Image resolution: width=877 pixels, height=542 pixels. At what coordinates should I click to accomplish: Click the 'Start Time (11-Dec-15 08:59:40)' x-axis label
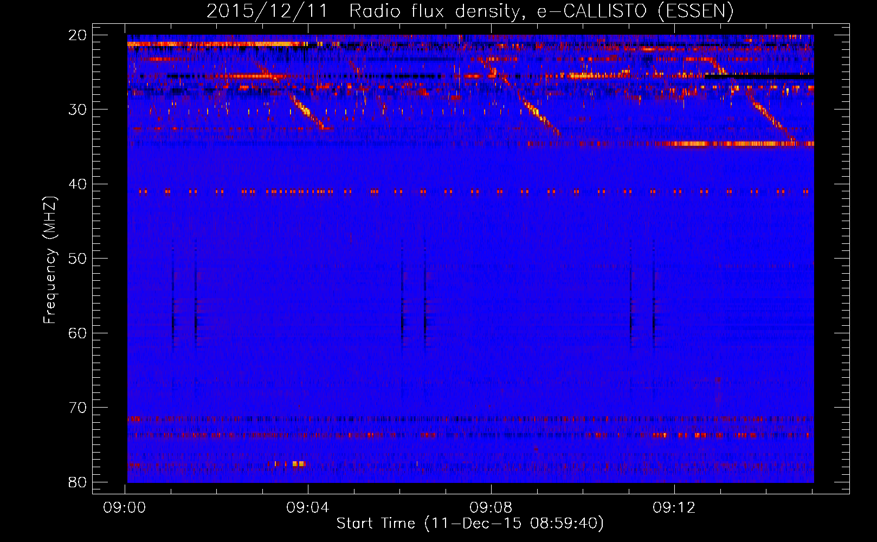click(470, 524)
